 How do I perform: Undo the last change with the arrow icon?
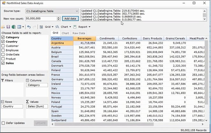point(29,27)
